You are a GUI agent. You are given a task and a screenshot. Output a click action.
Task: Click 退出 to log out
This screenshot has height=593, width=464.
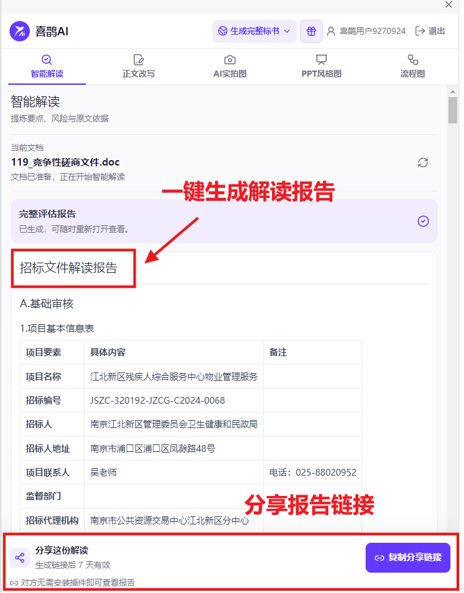tap(430, 31)
